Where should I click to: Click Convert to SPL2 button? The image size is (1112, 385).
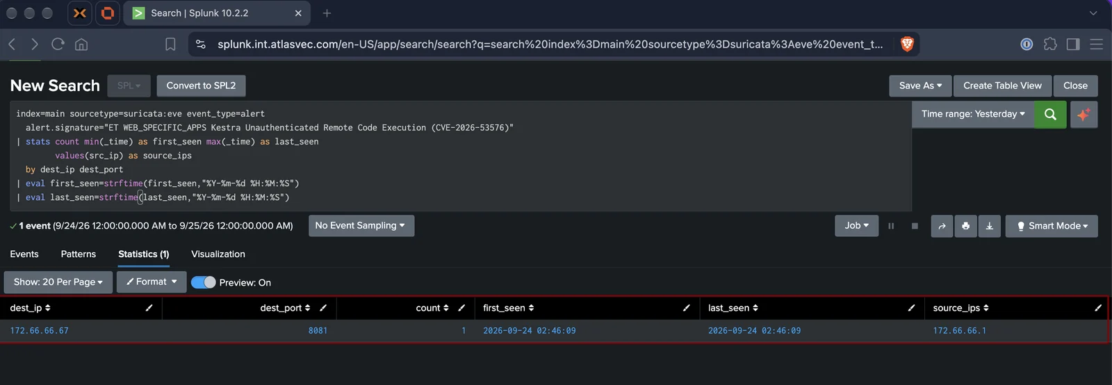[201, 85]
